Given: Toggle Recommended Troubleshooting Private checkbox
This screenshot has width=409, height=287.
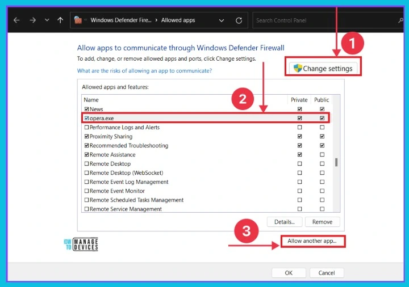Looking at the screenshot, I should pyautogui.click(x=299, y=146).
